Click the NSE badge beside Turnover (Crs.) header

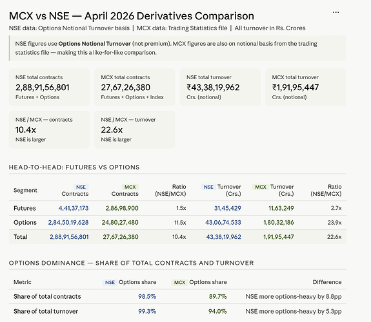tap(208, 187)
